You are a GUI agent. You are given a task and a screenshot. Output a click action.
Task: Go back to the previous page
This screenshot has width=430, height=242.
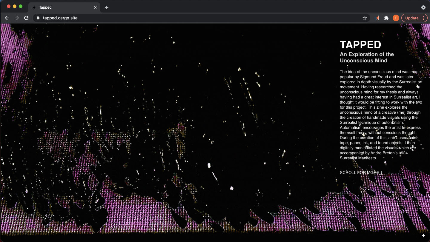point(7,18)
